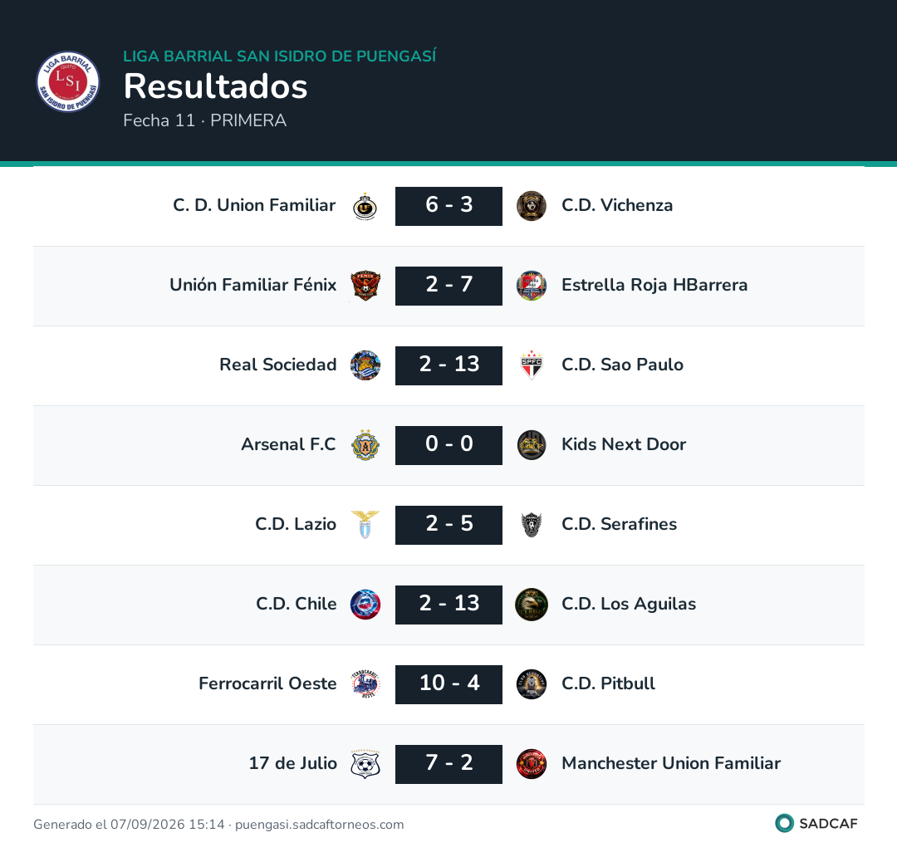Click the Ferrocarril Oeste train logo
The height and width of the screenshot is (867, 897).
pos(365,684)
